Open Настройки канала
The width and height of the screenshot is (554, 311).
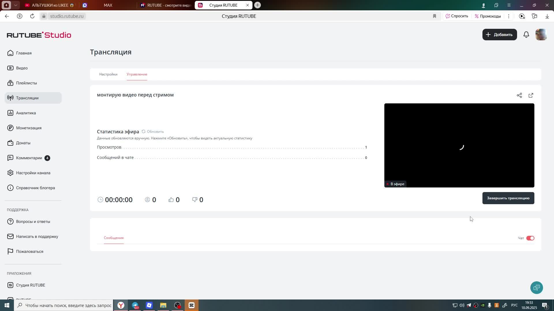pyautogui.click(x=33, y=173)
